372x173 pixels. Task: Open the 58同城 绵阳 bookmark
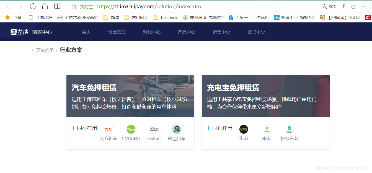point(340,17)
